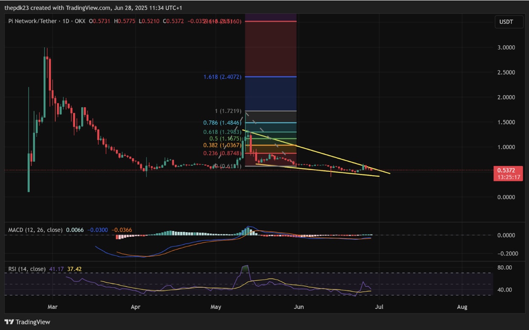Viewport: 529px width, 330px height.
Task: Click the Aug label on time axis
Action: tap(462, 307)
